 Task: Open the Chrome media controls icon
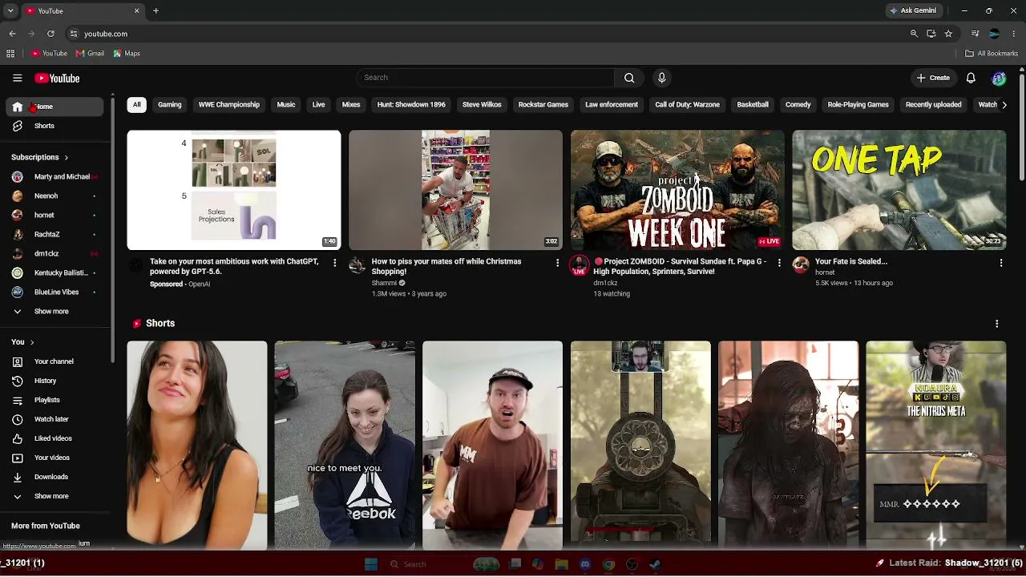coord(975,34)
